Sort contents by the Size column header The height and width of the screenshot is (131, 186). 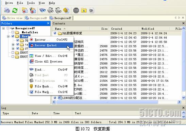(104, 29)
